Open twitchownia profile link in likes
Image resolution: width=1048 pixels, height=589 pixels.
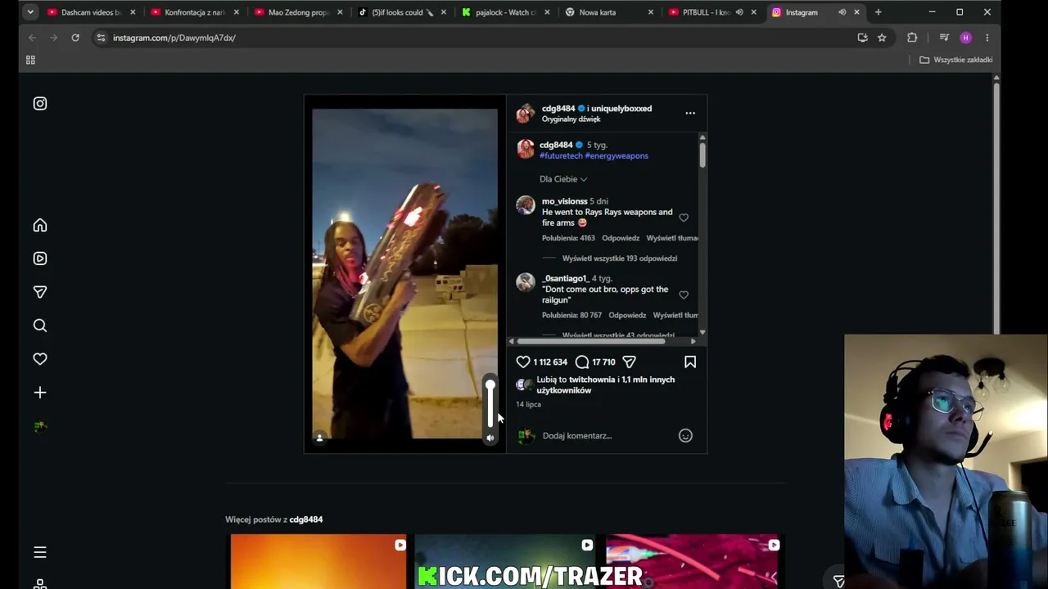592,380
